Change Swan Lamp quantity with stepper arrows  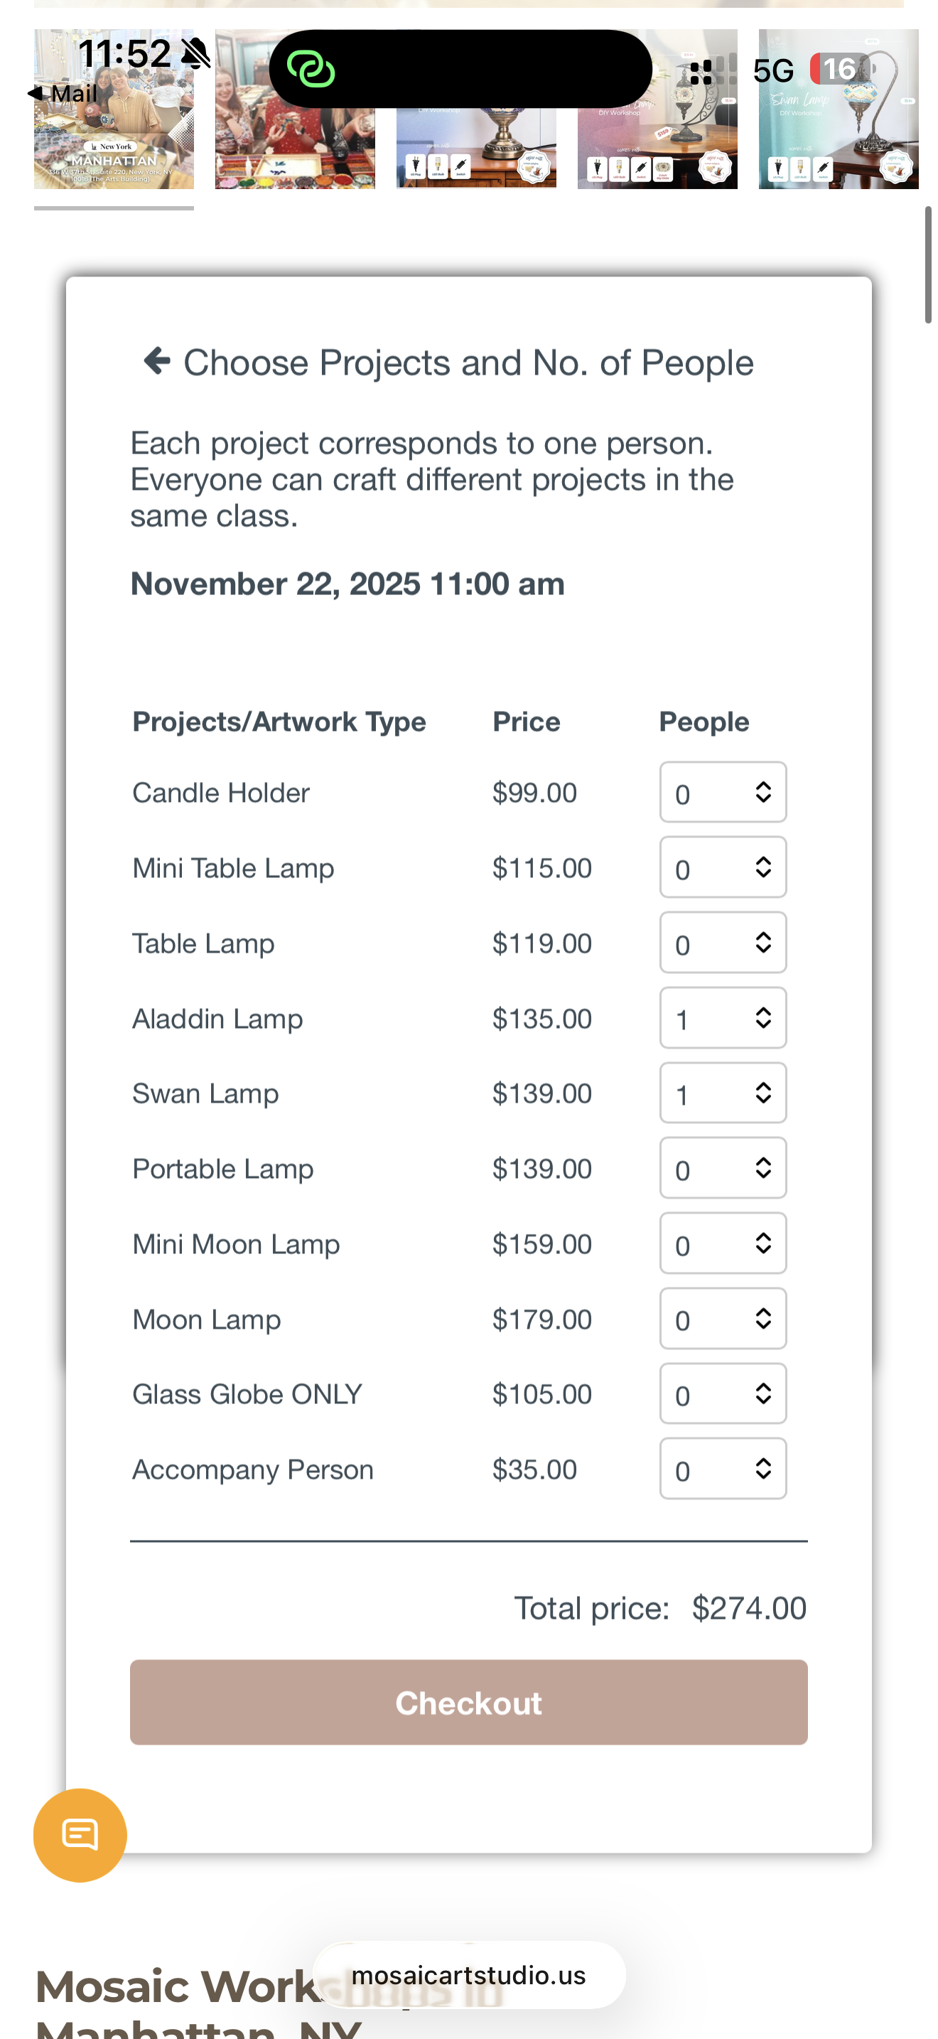[x=763, y=1092]
